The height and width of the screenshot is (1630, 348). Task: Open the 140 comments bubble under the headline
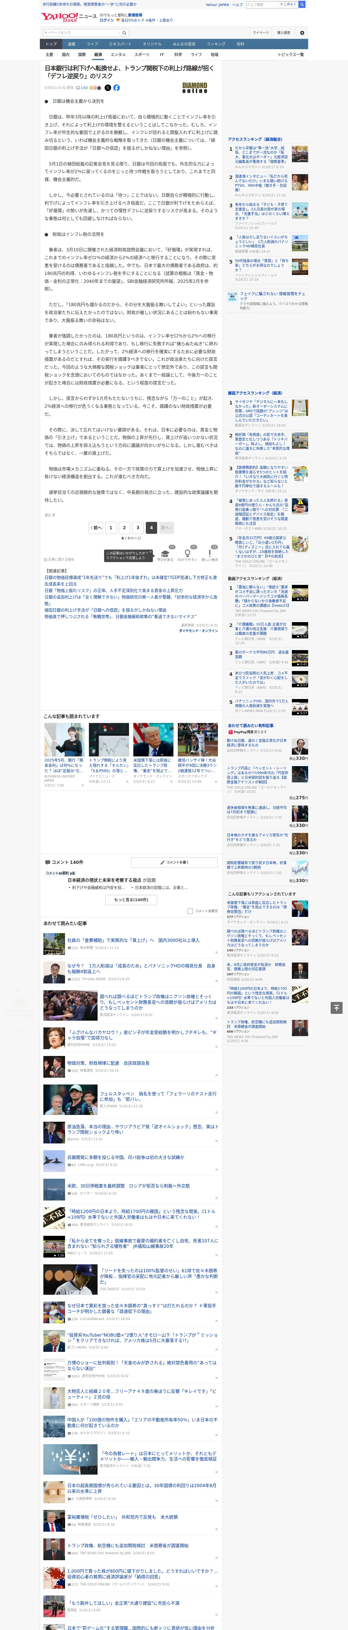click(82, 88)
